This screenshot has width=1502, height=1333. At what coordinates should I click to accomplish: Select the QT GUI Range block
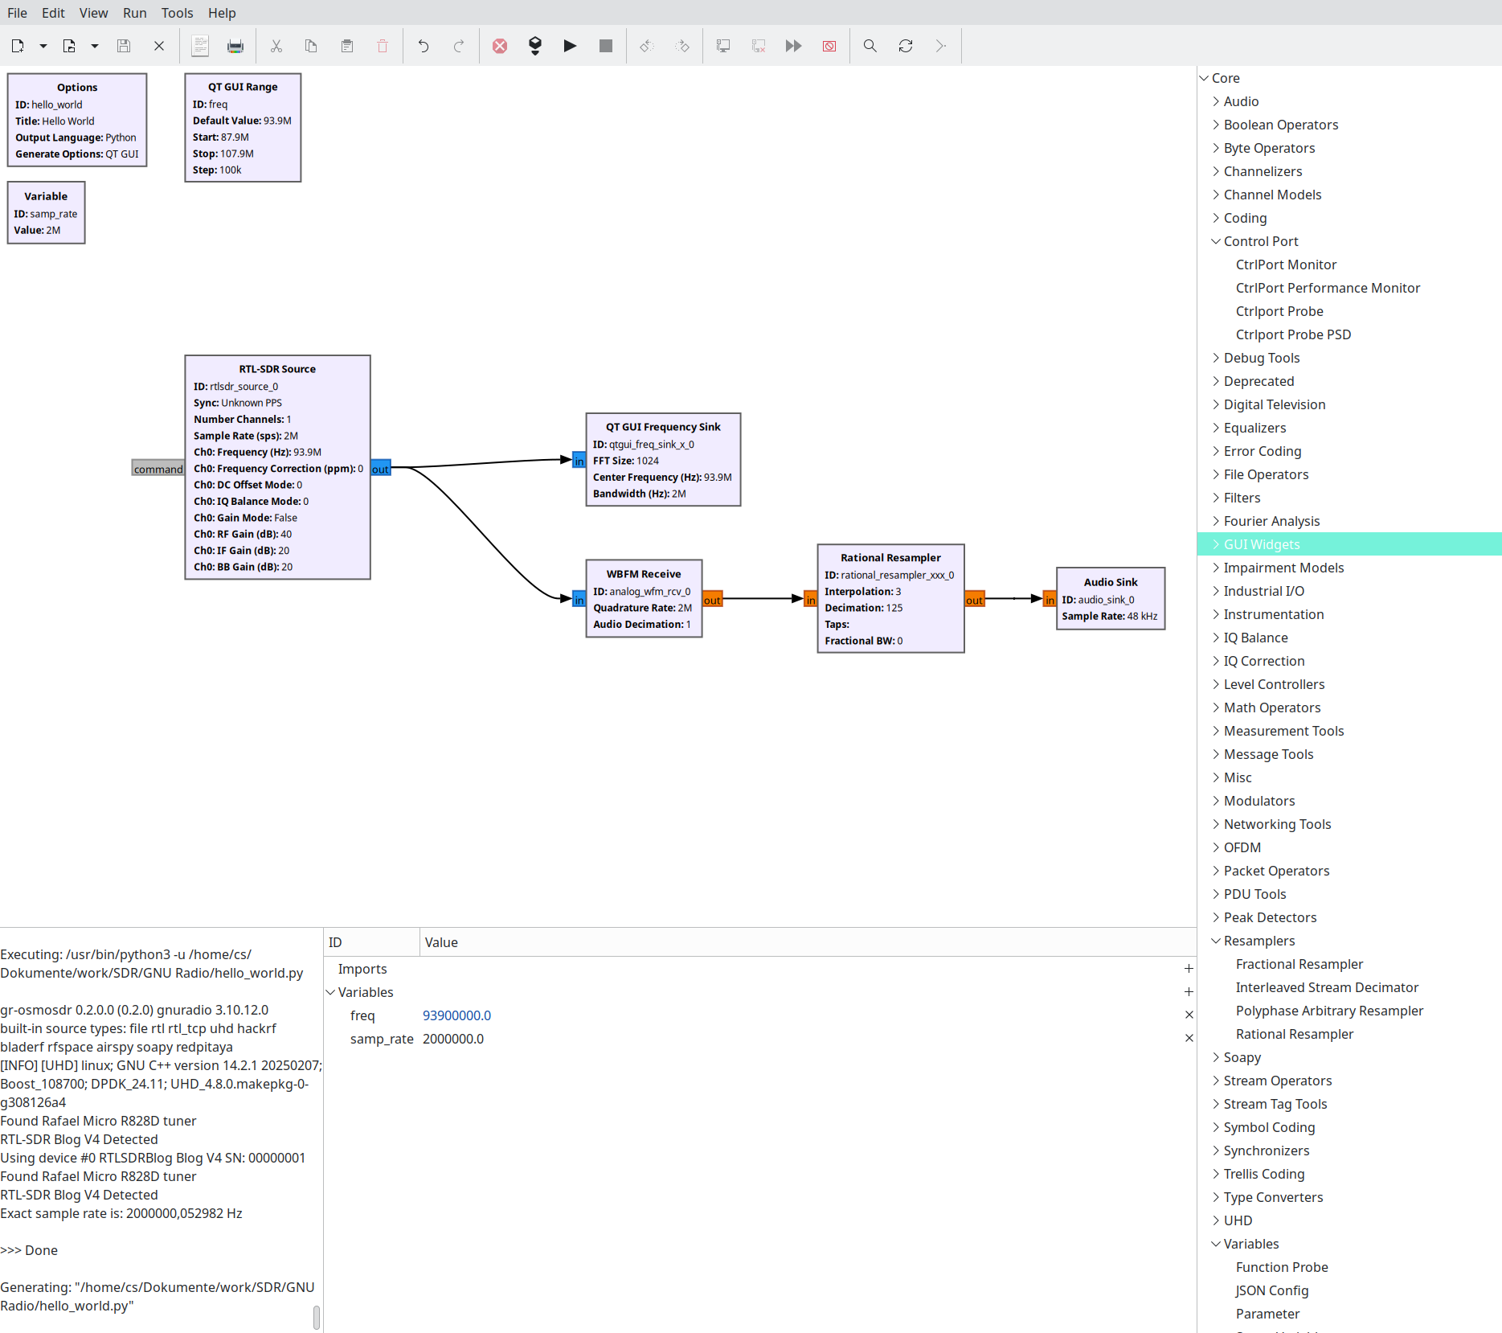click(243, 128)
